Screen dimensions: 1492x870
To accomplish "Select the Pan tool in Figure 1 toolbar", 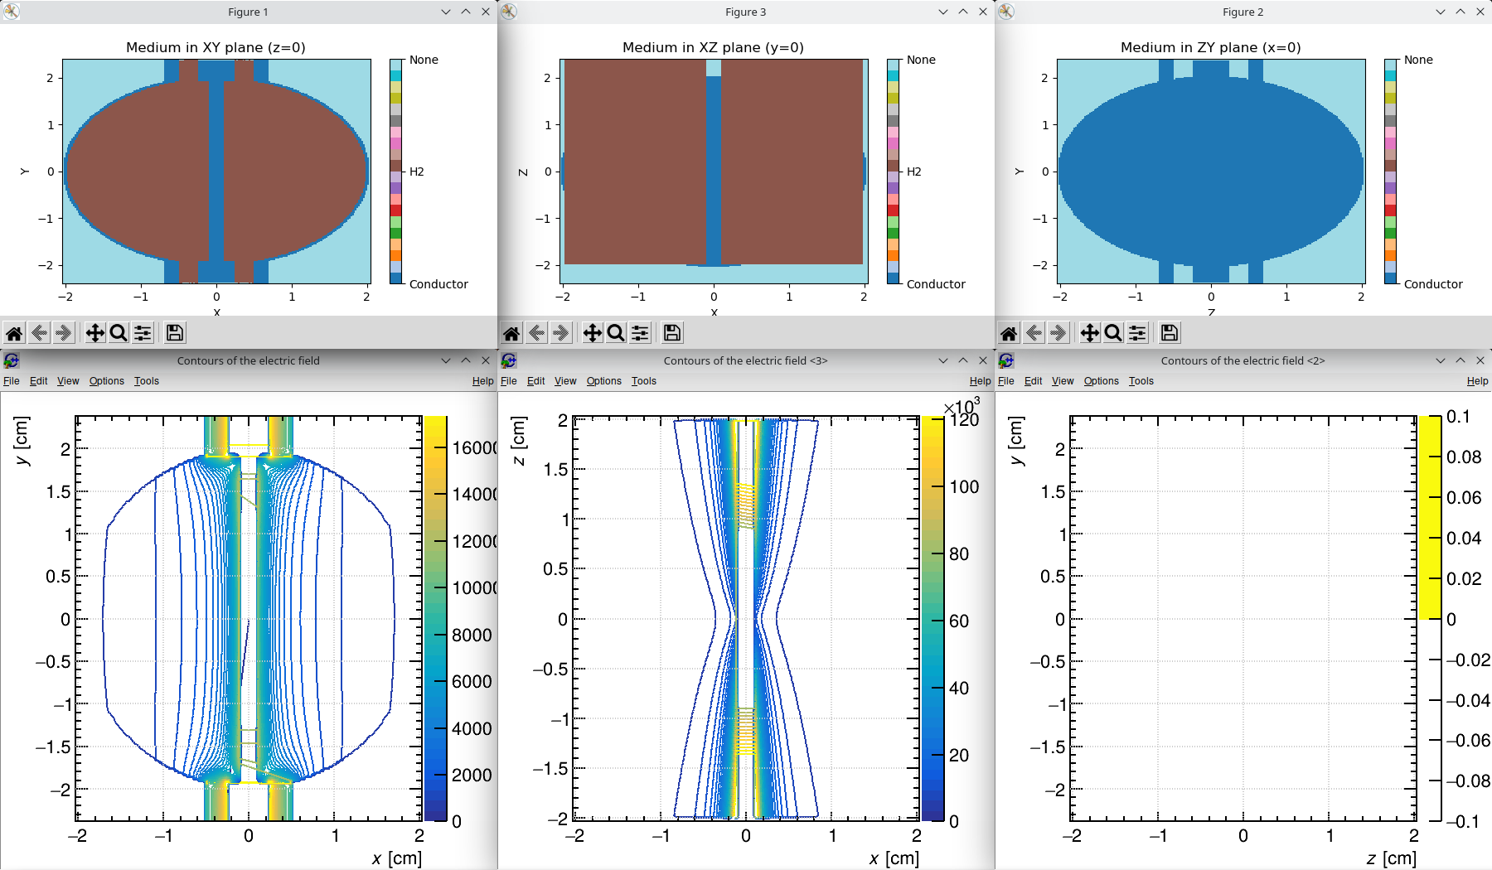I will tap(95, 333).
